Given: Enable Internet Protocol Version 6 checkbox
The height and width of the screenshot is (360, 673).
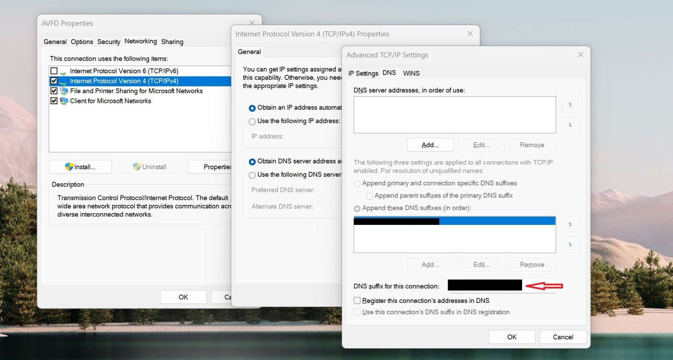Looking at the screenshot, I should tap(54, 71).
